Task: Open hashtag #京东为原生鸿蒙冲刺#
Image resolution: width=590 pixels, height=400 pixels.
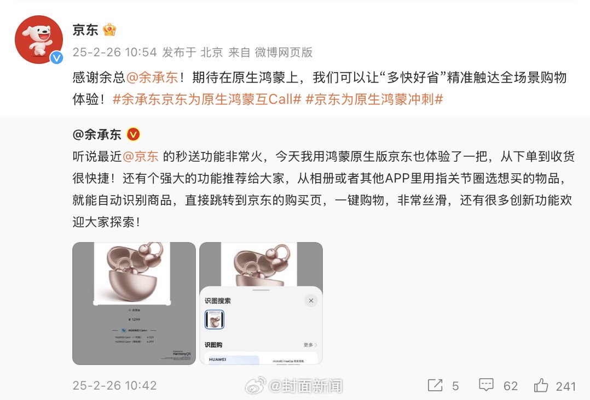Action: (374, 99)
